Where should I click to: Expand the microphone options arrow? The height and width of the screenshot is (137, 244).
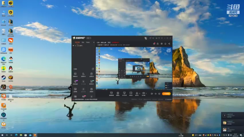(140, 93)
